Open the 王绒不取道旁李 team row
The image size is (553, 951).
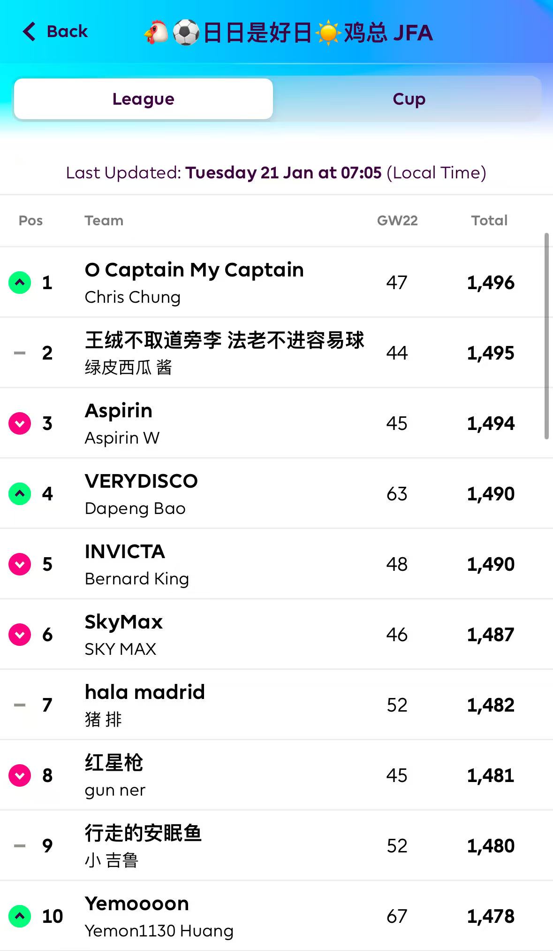click(x=224, y=341)
